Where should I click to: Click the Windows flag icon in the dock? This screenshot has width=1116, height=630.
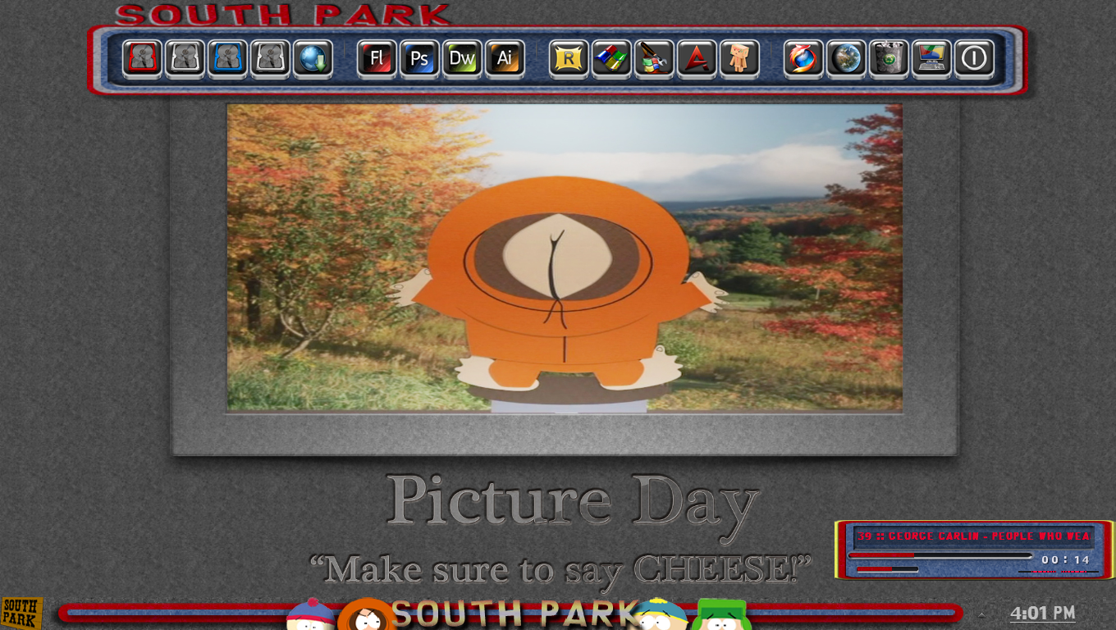612,59
